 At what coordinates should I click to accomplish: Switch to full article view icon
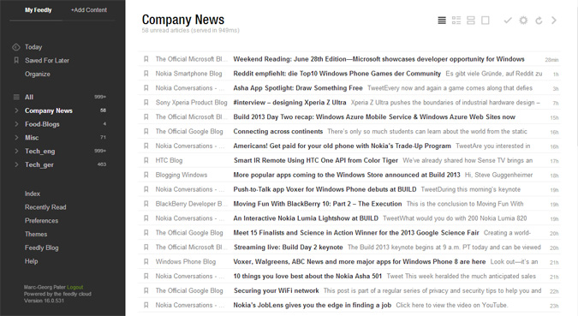(x=486, y=21)
